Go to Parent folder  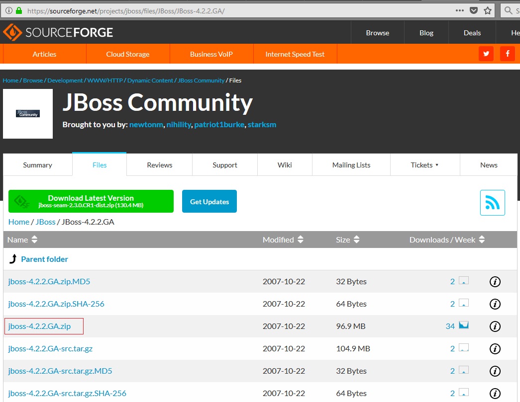pyautogui.click(x=44, y=259)
